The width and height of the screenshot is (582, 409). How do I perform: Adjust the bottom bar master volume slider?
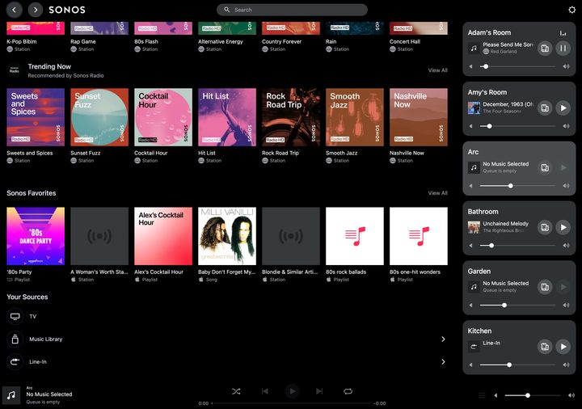533,395
